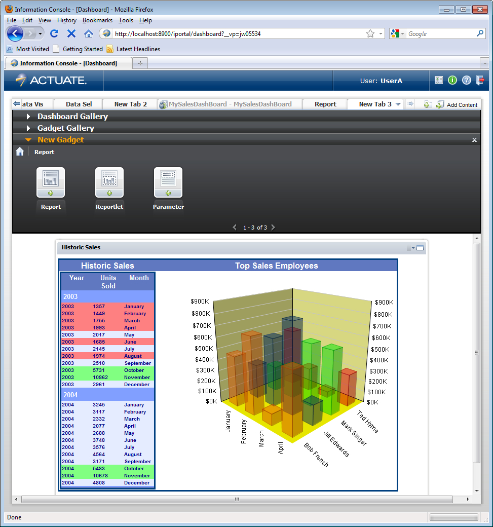Screen dimensions: 493x527
Task: Click the gadget gallery home icon
Action: tap(20, 152)
